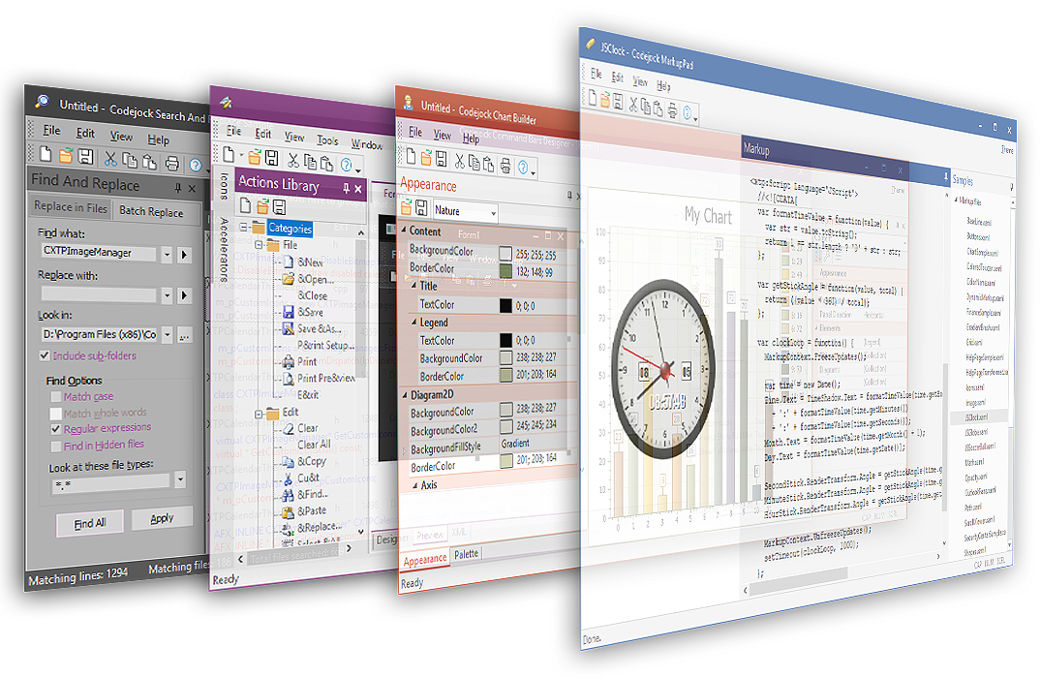Open the Find what dropdown arrow
The width and height of the screenshot is (1041, 678).
click(x=168, y=254)
